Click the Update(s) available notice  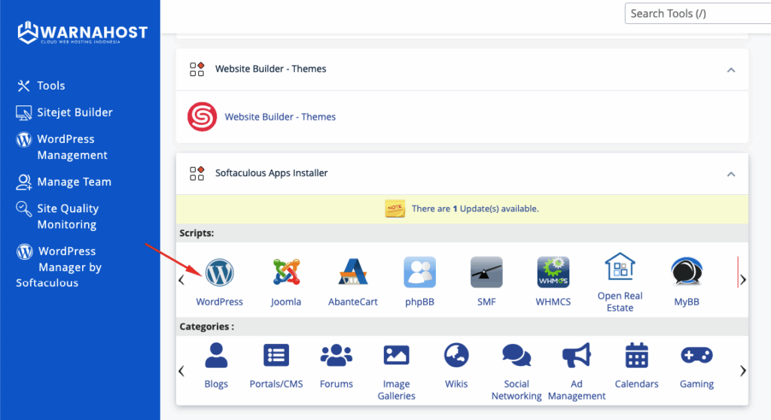(x=475, y=208)
